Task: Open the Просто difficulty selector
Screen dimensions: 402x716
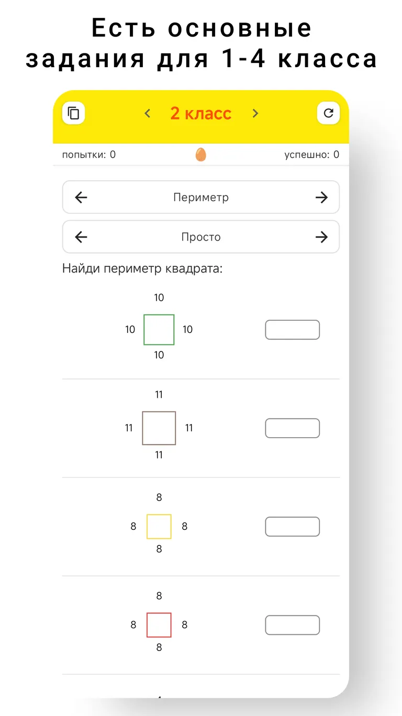Action: point(201,237)
